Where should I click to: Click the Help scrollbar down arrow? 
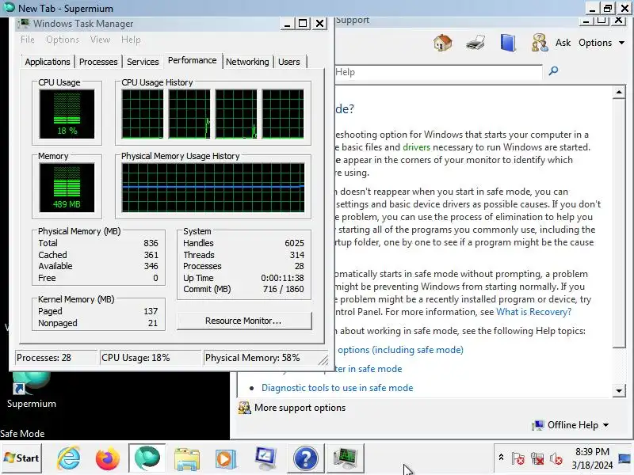[x=619, y=390]
